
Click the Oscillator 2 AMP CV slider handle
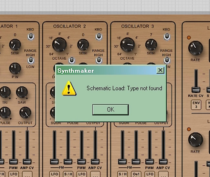point(95,161)
